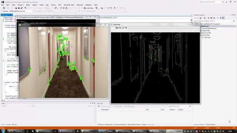The width and height of the screenshot is (237, 133).
Task: Click the Quick Launch search box
Action: [x=211, y=2]
